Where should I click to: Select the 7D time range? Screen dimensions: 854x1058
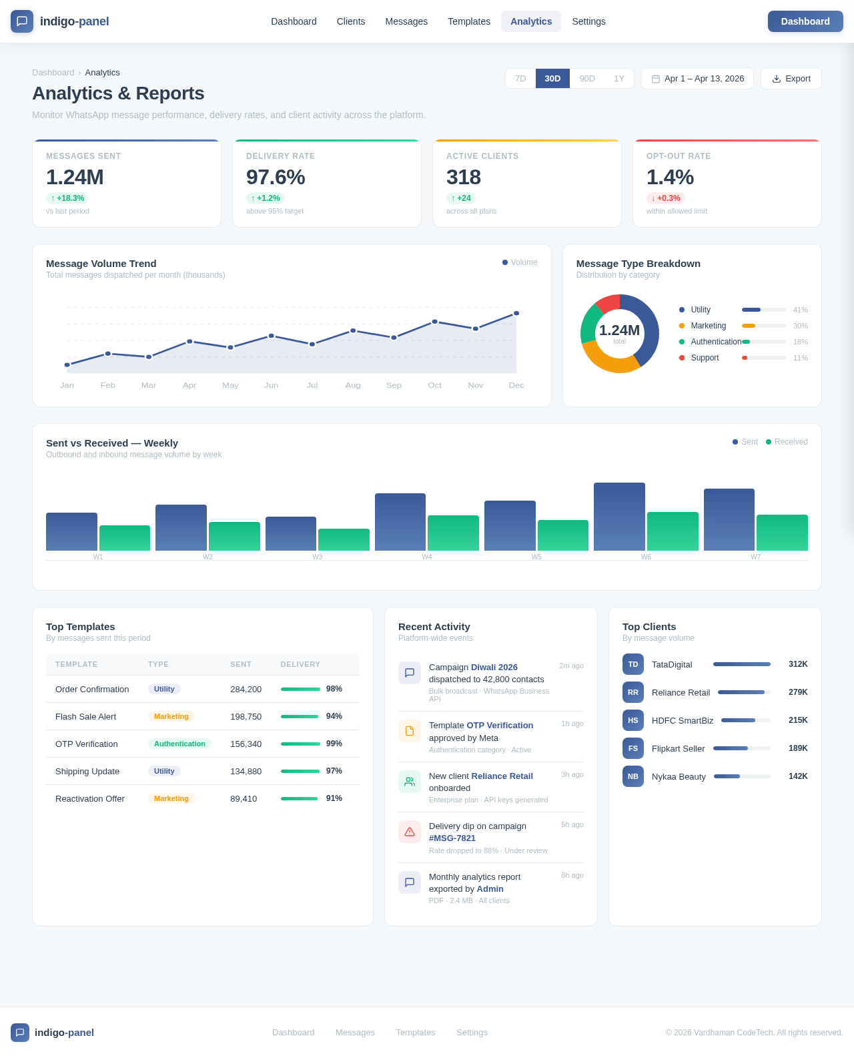tap(520, 79)
